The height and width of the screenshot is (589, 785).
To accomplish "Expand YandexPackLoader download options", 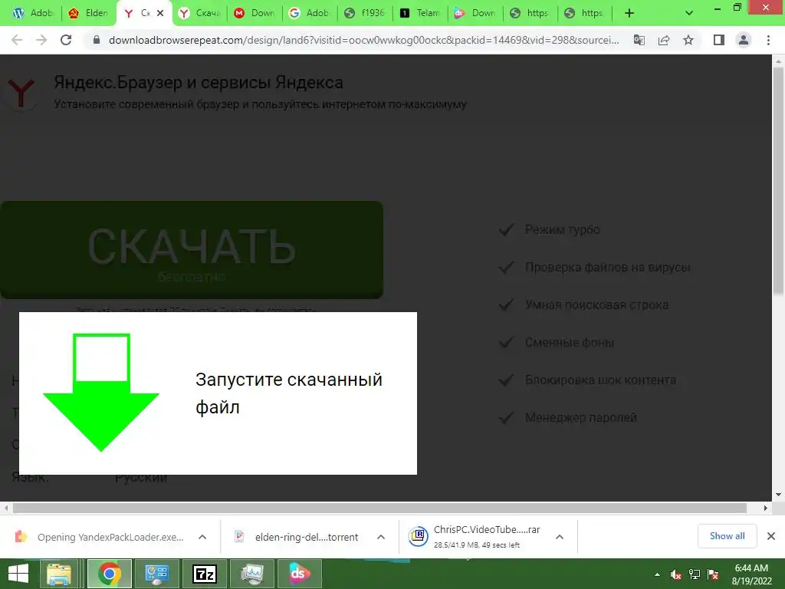I will [x=202, y=537].
